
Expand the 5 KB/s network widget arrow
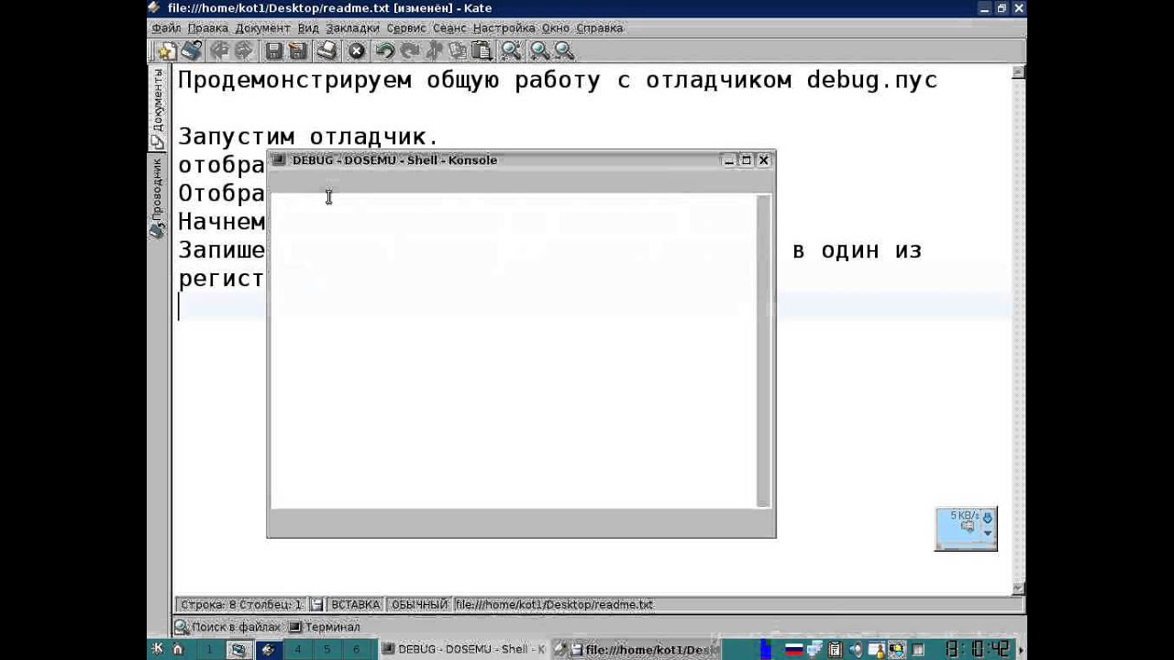point(988,533)
